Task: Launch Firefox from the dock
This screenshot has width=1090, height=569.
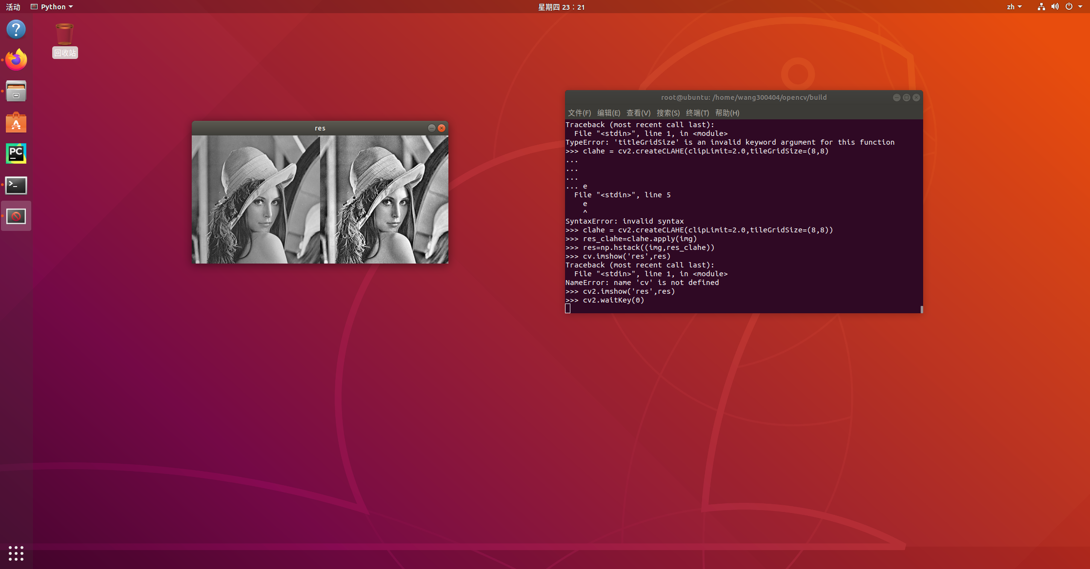Action: click(16, 60)
